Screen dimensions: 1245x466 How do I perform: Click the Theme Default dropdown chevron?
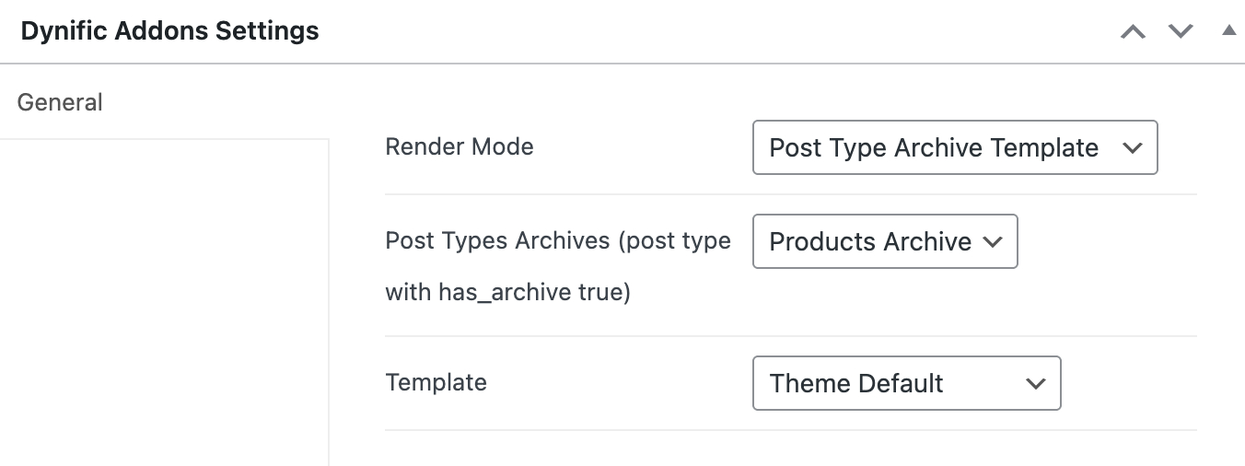click(1036, 384)
